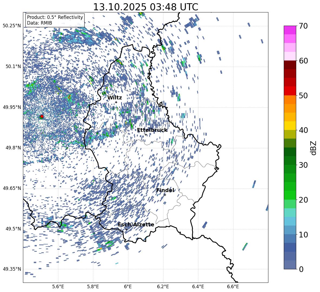Screen dimensions: 320x292
Task: Click the 30 label on the colorbar
Action: pos(303,165)
